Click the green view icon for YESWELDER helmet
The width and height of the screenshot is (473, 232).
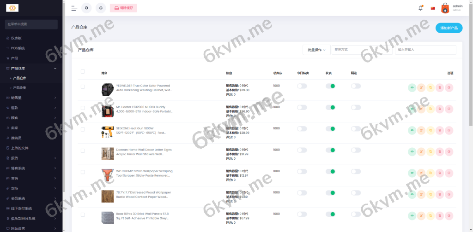pos(412,87)
